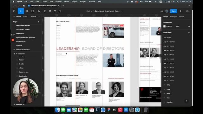Viewport: 203px width, 114px height.
Task: Click the search icon in Layers panel
Action: pyautogui.click(x=14, y=17)
